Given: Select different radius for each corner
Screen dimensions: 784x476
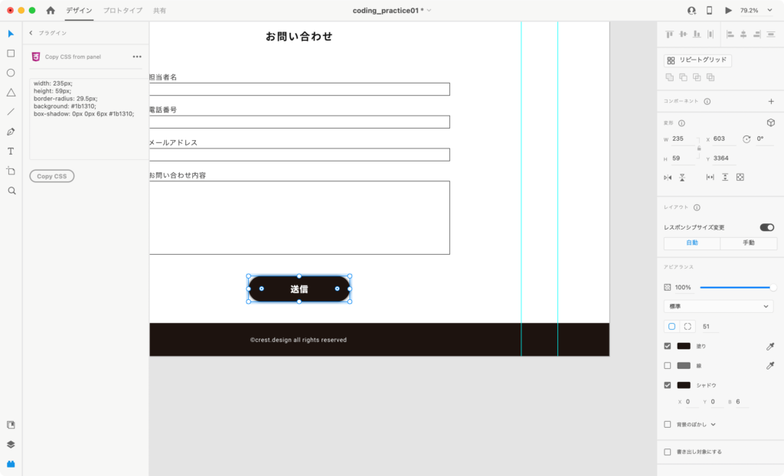Looking at the screenshot, I should 688,327.
